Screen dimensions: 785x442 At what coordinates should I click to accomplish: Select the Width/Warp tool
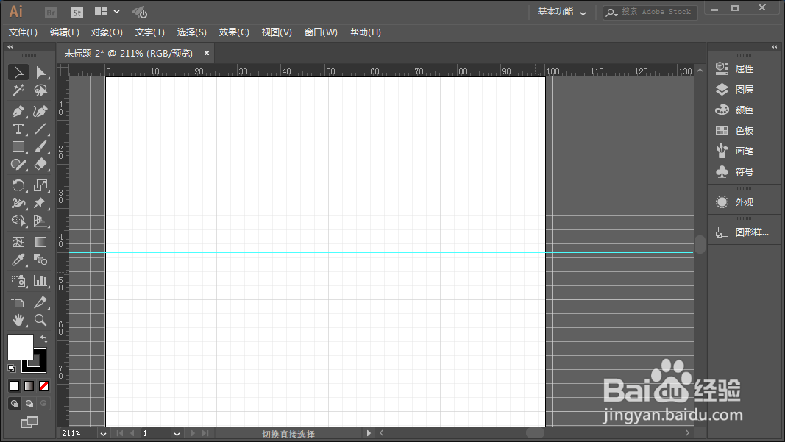(18, 203)
